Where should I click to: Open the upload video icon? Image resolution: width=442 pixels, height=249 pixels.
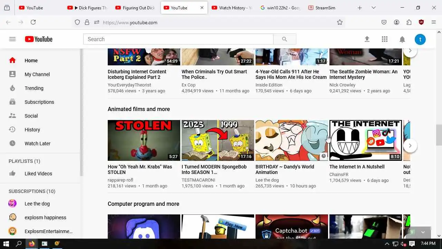367,39
